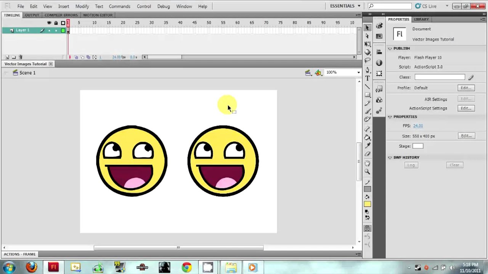Click Edit button next to Profile
This screenshot has height=274, width=488.
(x=466, y=88)
